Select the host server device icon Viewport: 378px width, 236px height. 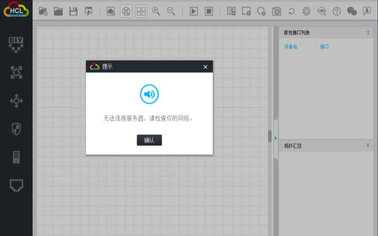pos(16,157)
